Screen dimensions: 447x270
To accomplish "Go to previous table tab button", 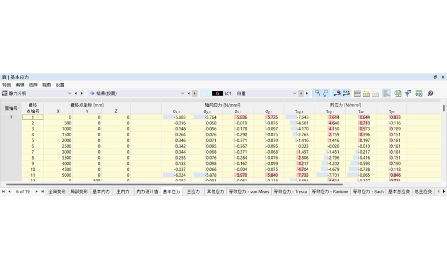I will coord(9,191).
